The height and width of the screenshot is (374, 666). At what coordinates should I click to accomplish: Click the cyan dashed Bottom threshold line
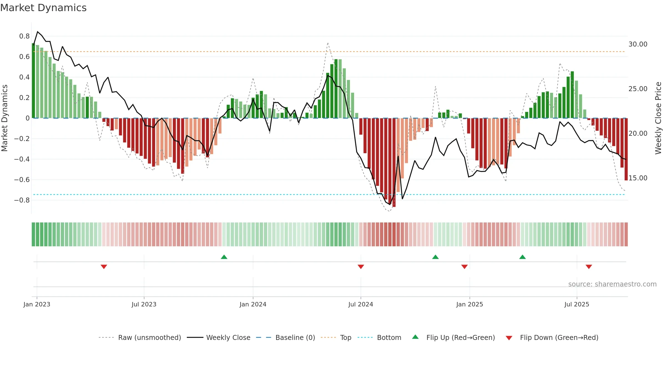pyautogui.click(x=329, y=194)
